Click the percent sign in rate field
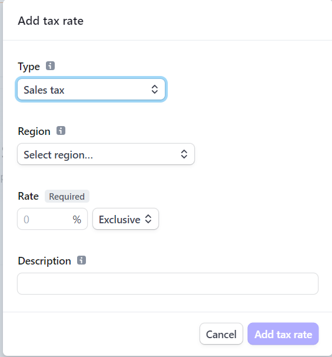 77,220
